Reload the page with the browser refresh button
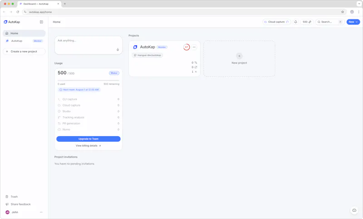This screenshot has width=363, height=219. (18, 12)
